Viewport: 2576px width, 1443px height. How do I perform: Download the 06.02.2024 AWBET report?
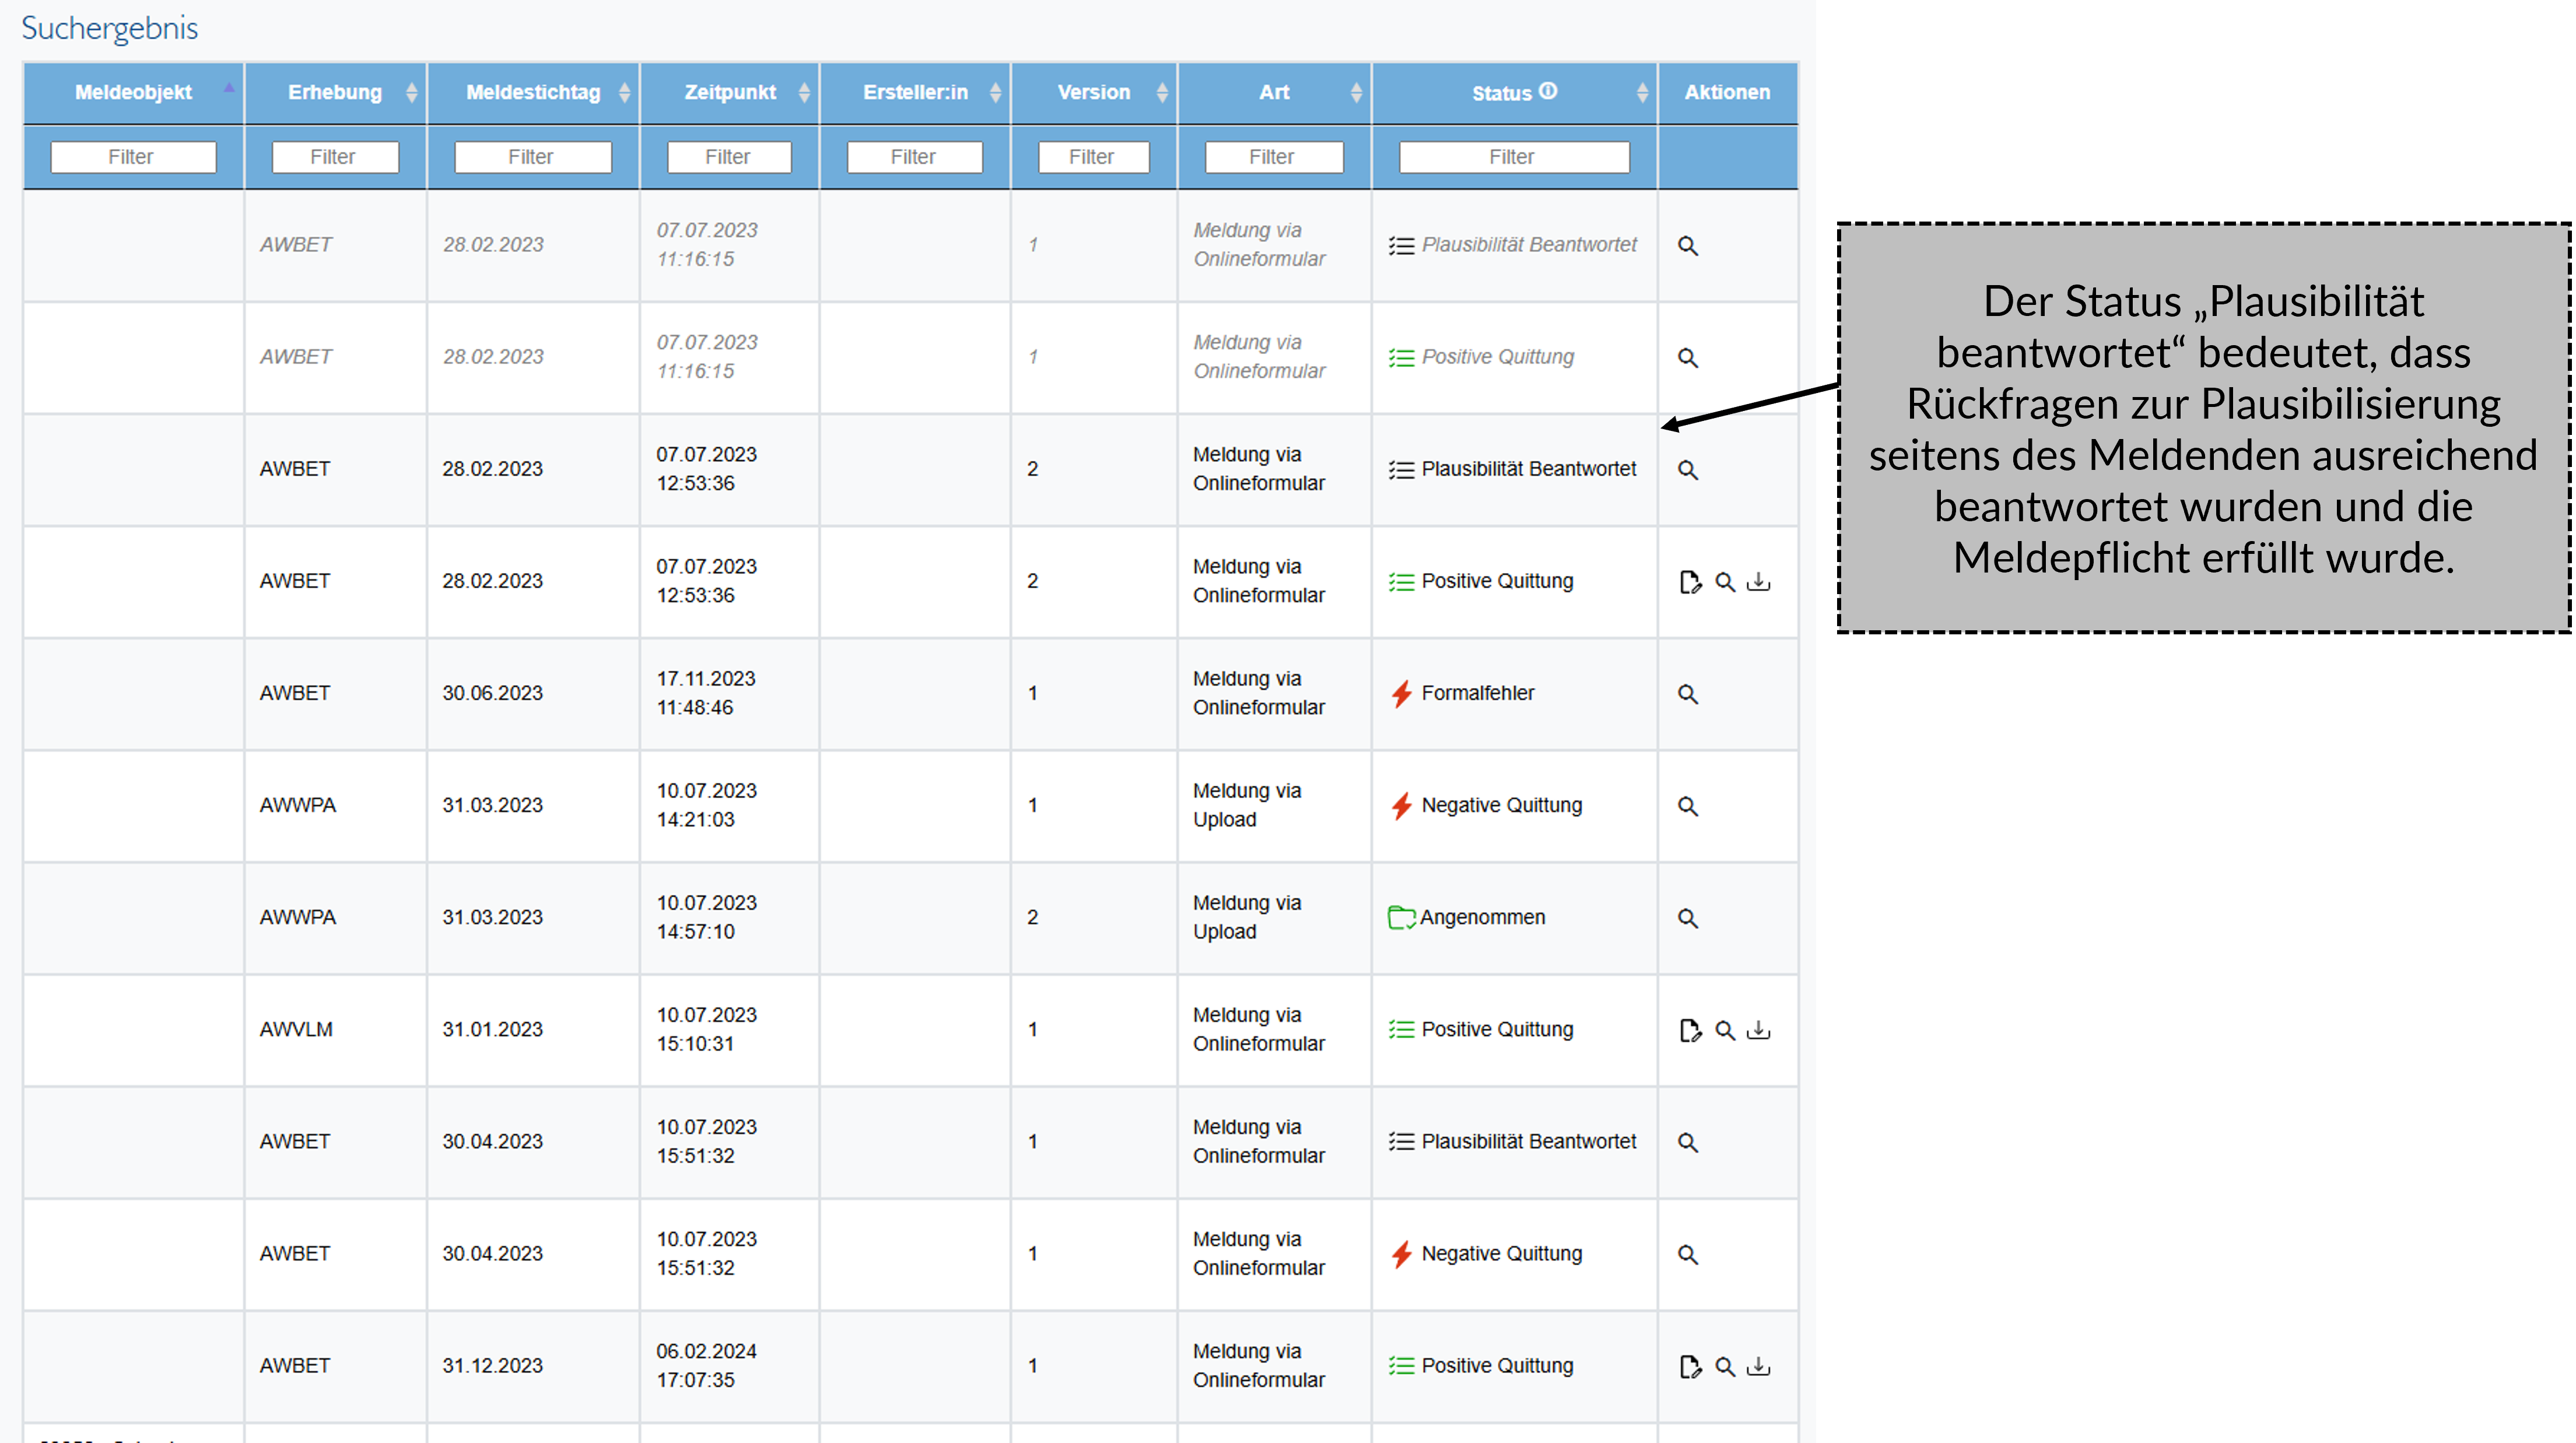pos(1758,1366)
